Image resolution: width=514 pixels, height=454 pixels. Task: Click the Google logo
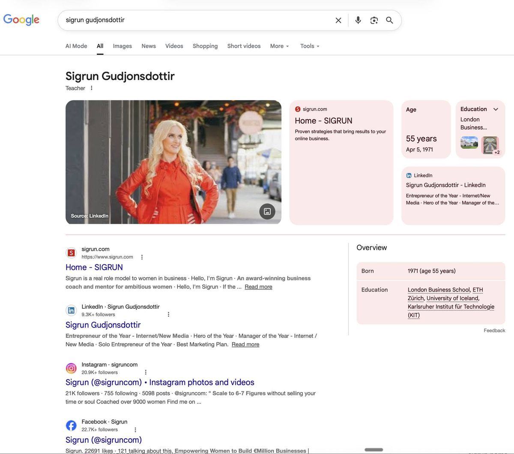pos(21,20)
